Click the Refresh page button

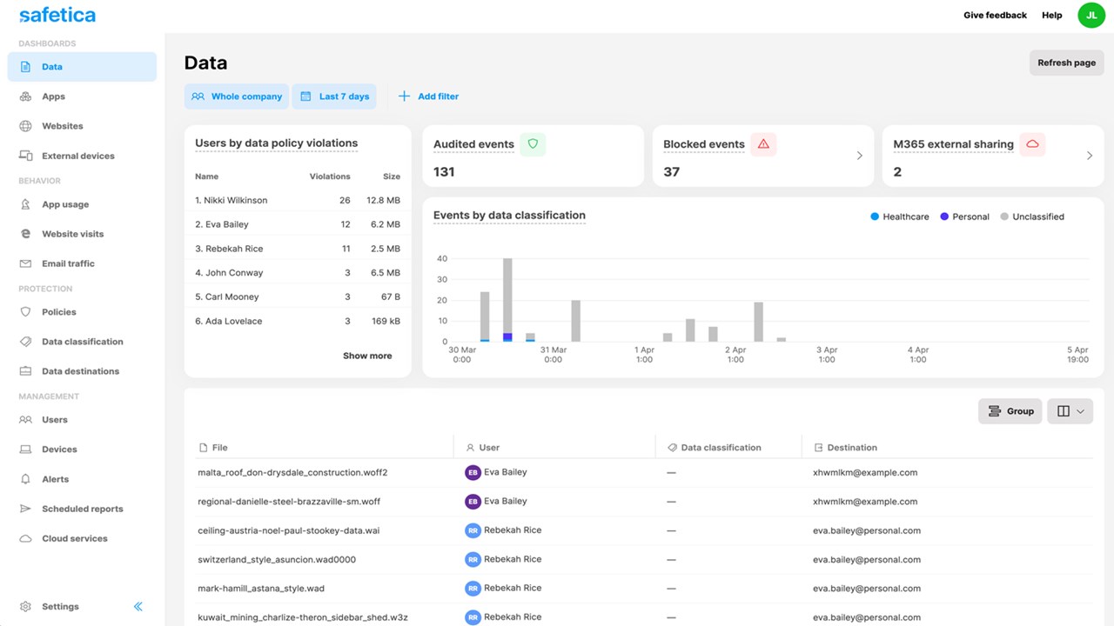[x=1066, y=63]
